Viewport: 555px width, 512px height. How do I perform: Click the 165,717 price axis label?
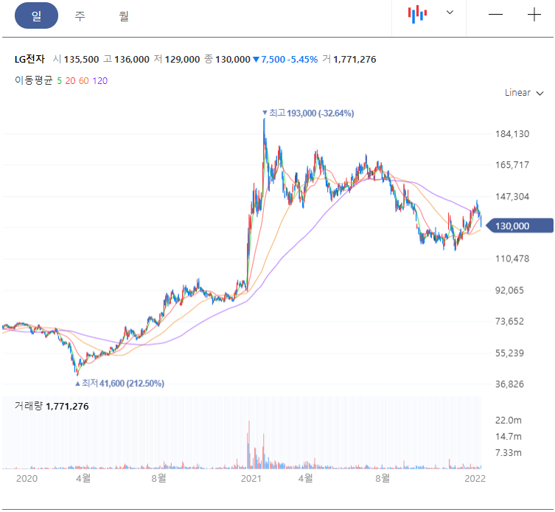pos(512,165)
